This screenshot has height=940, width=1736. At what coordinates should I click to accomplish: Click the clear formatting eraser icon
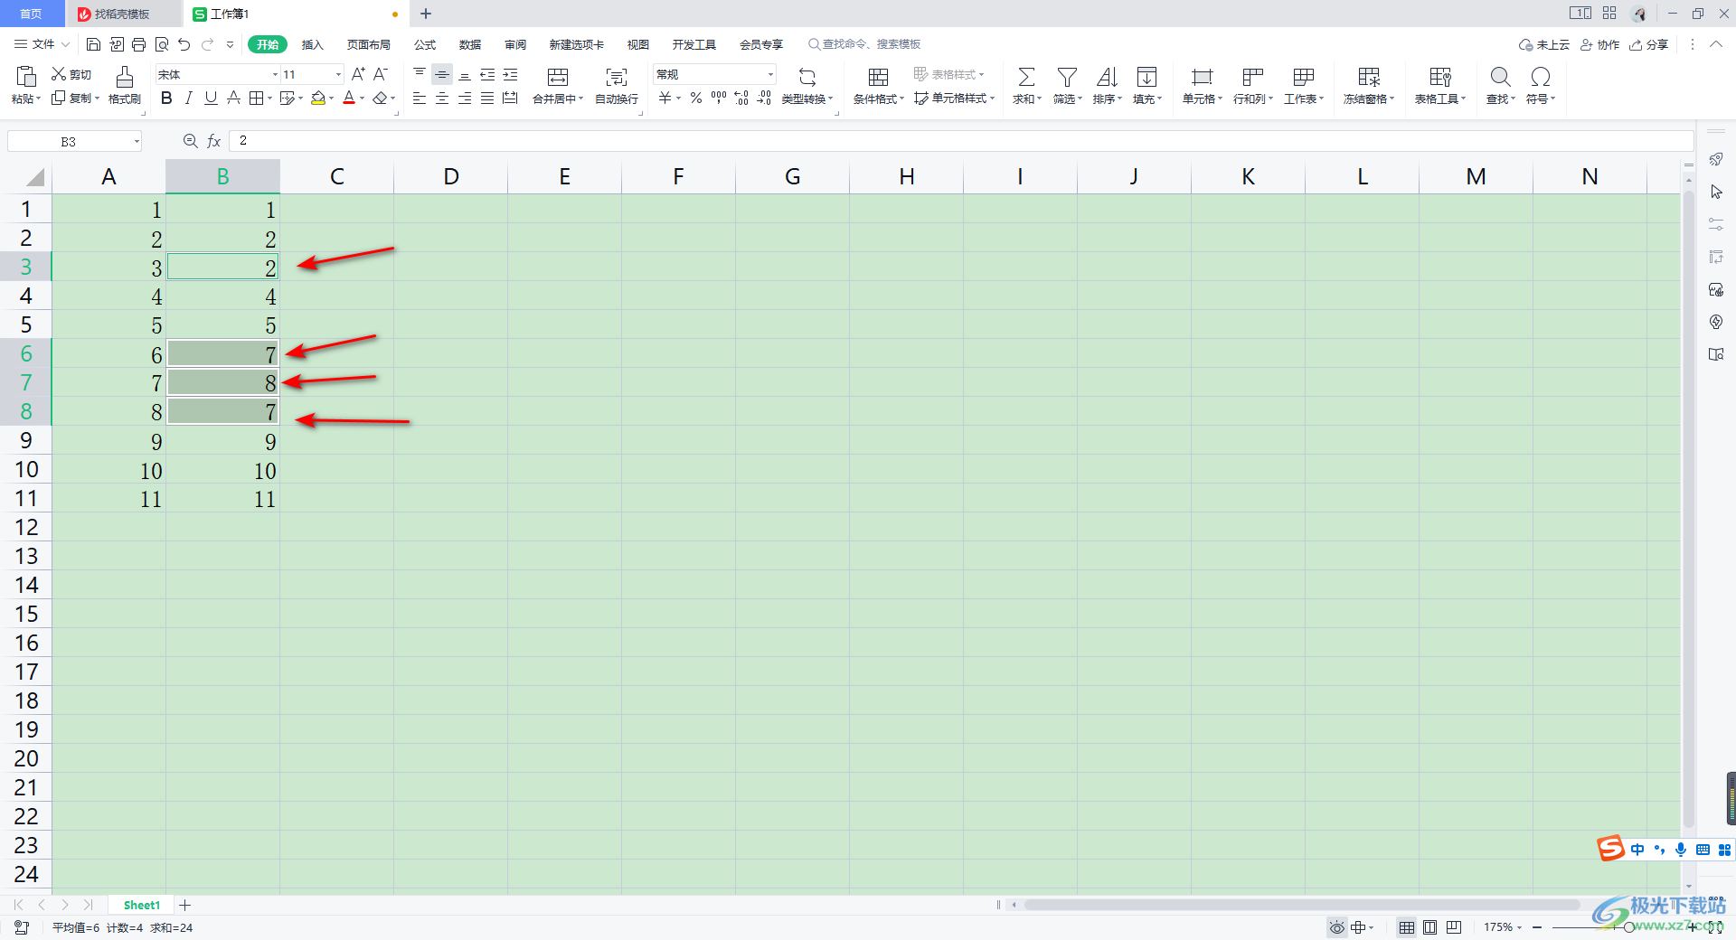pos(381,98)
